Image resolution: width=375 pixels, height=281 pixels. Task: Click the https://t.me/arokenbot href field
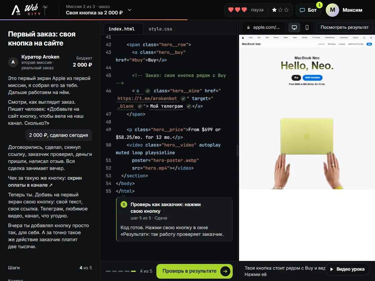(147, 98)
